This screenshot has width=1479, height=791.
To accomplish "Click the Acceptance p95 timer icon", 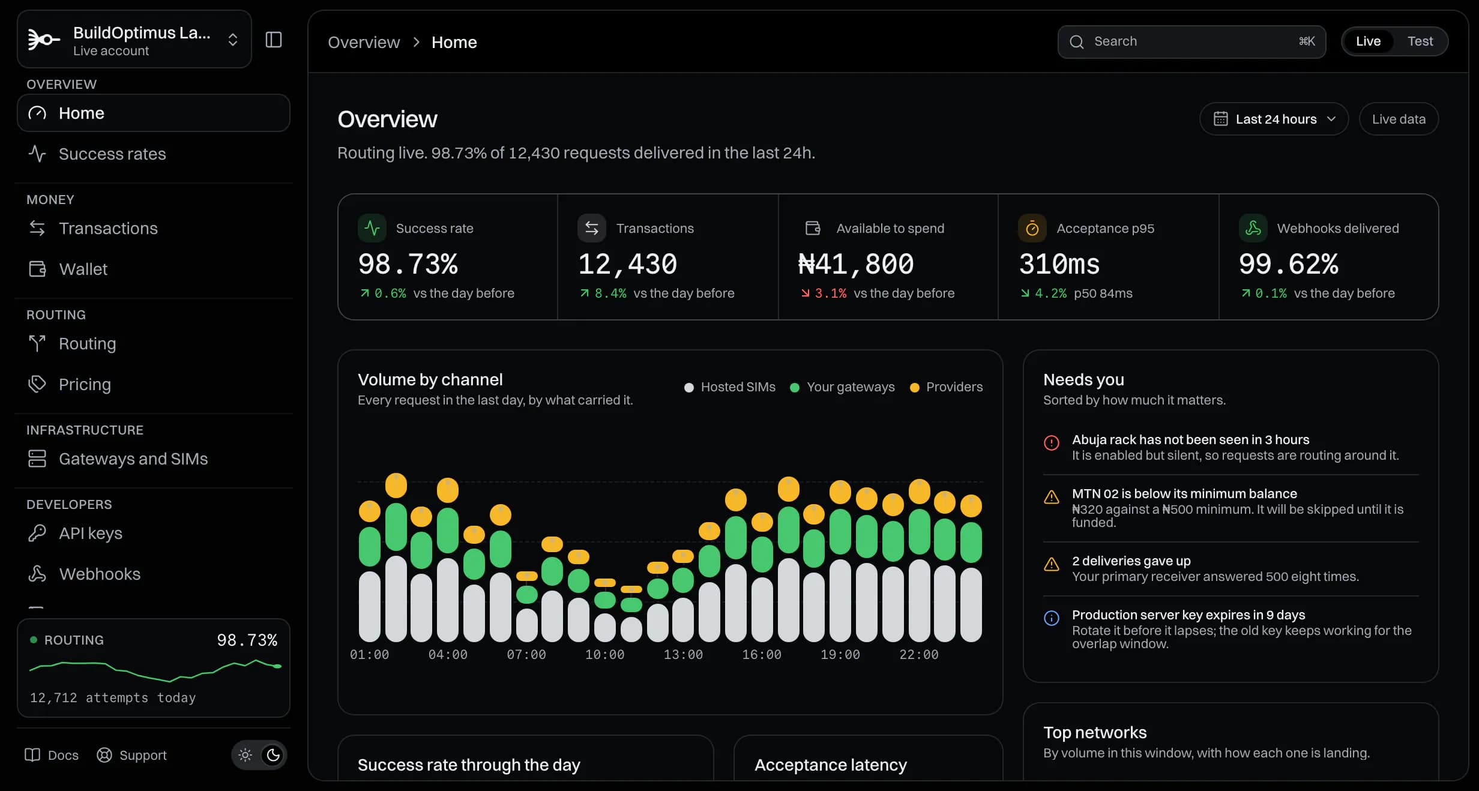I will coord(1032,228).
